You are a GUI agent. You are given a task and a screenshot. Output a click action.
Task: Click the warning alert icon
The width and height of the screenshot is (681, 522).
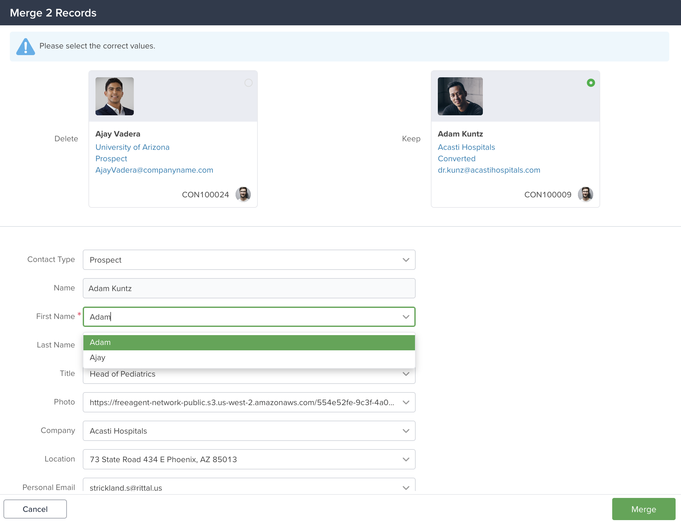pyautogui.click(x=26, y=47)
